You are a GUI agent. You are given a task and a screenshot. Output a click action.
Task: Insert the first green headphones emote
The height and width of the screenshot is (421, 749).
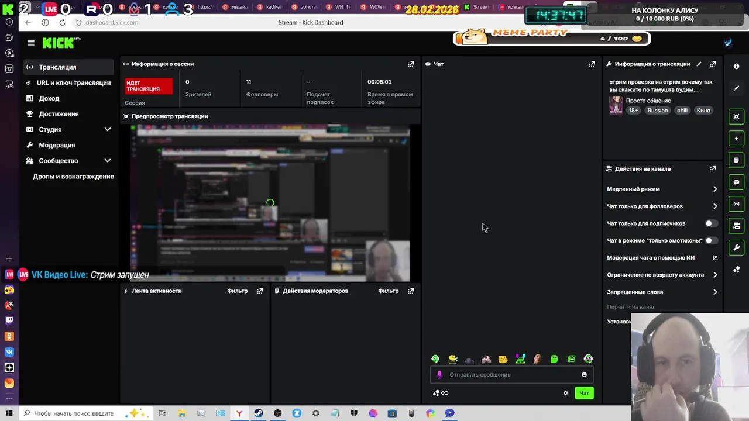pos(435,359)
